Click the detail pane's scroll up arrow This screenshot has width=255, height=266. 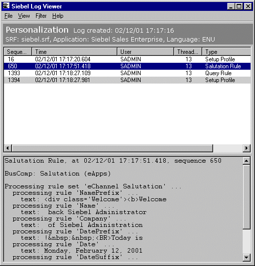tap(247, 161)
